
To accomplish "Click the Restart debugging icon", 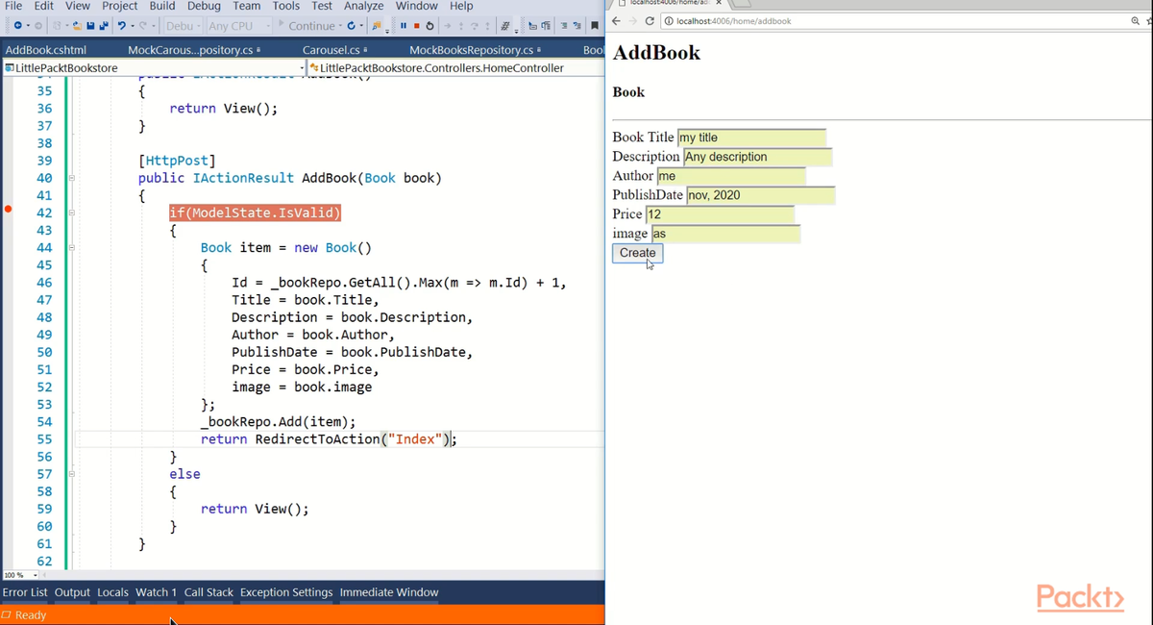I will click(x=429, y=26).
